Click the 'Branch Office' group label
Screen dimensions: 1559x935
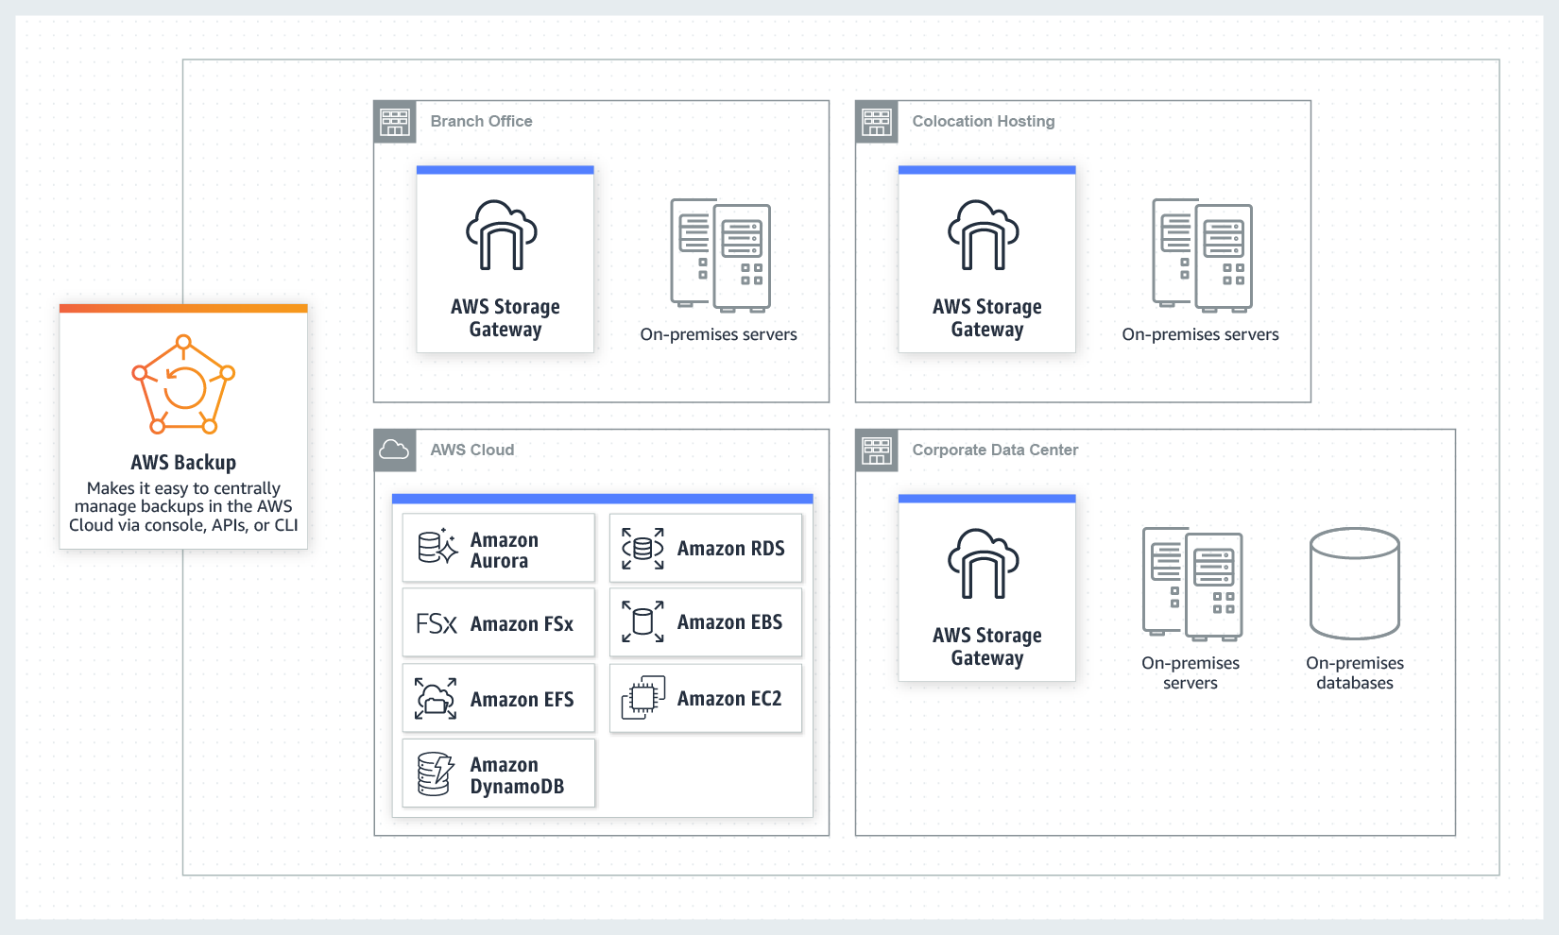[481, 122]
